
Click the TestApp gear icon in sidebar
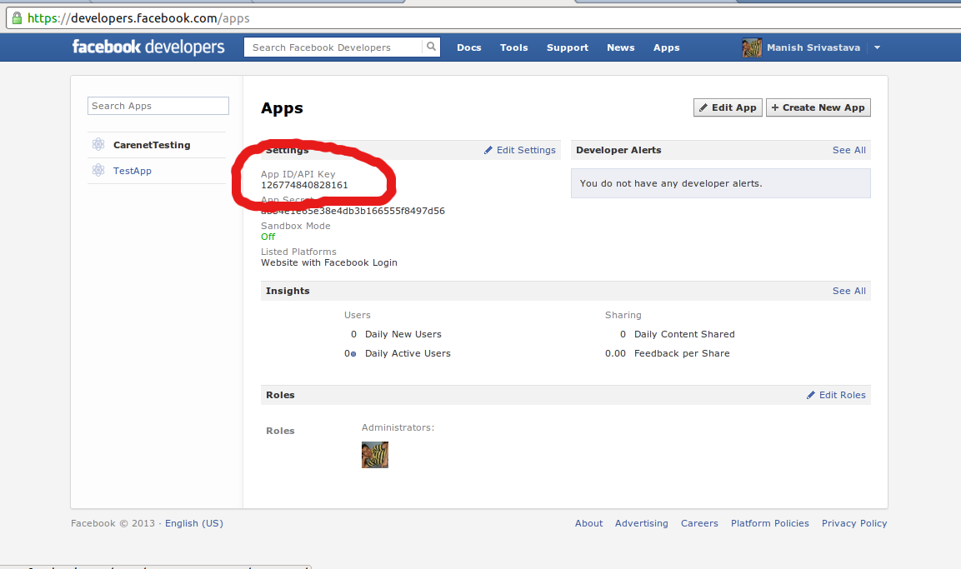click(x=98, y=170)
